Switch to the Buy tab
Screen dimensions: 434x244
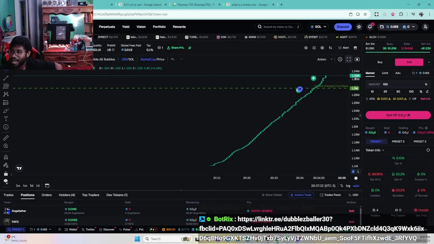(x=380, y=62)
